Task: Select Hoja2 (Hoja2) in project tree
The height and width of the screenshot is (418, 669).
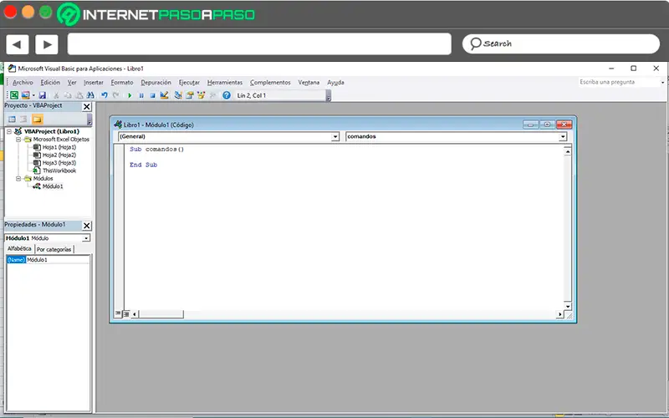Action: [59, 155]
